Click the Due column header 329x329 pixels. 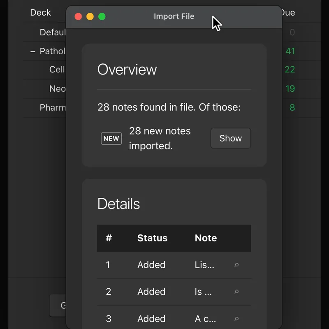pyautogui.click(x=288, y=13)
